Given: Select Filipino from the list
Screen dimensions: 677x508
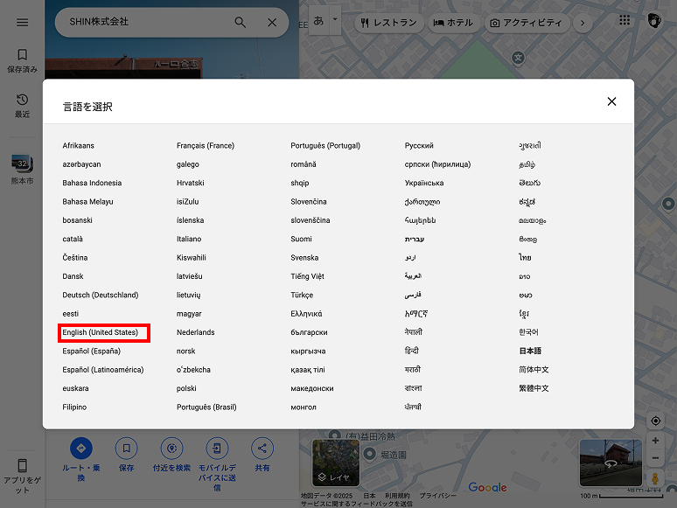Looking at the screenshot, I should tap(74, 407).
